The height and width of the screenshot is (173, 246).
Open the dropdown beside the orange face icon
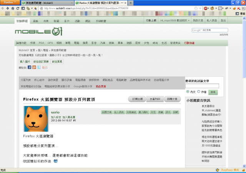(x=216, y=8)
